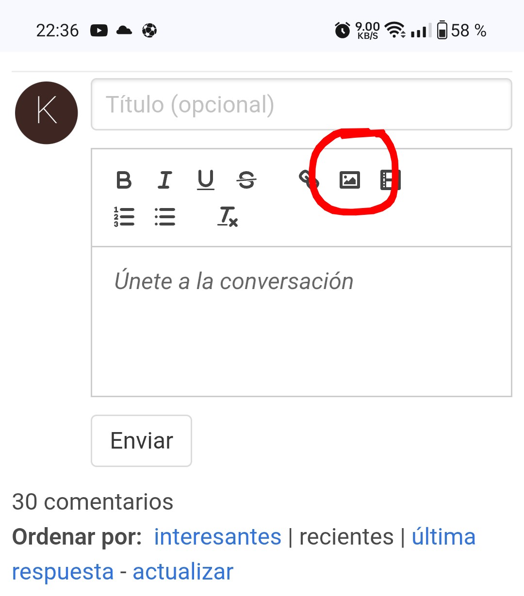524x596 pixels.
Task: Start a numbered list
Action: point(124,217)
